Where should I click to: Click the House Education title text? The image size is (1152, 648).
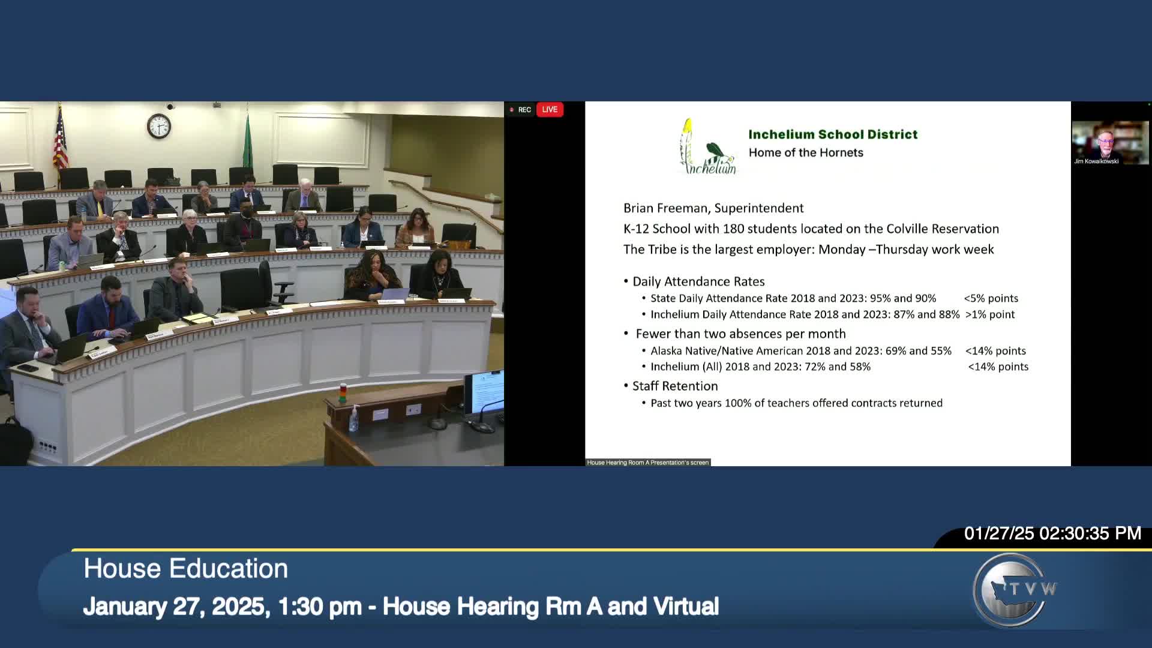point(185,568)
